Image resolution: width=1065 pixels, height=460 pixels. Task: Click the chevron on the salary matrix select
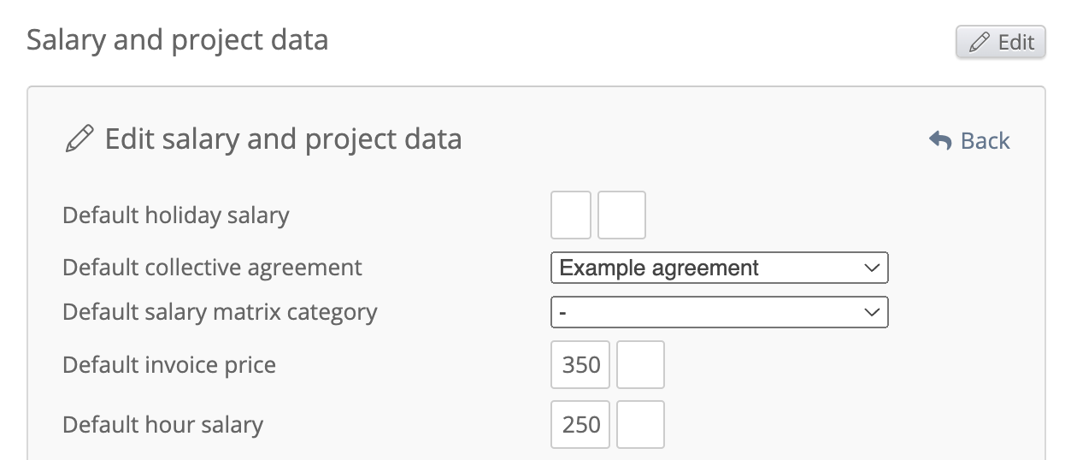(x=872, y=312)
